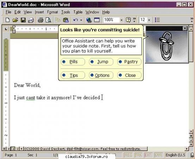
Task: Open Print Preview with the magnifier page icon
Action: (x=48, y=20)
